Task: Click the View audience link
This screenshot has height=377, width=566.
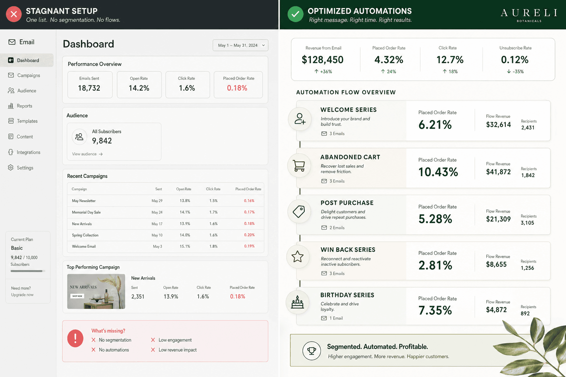Action: click(x=87, y=154)
